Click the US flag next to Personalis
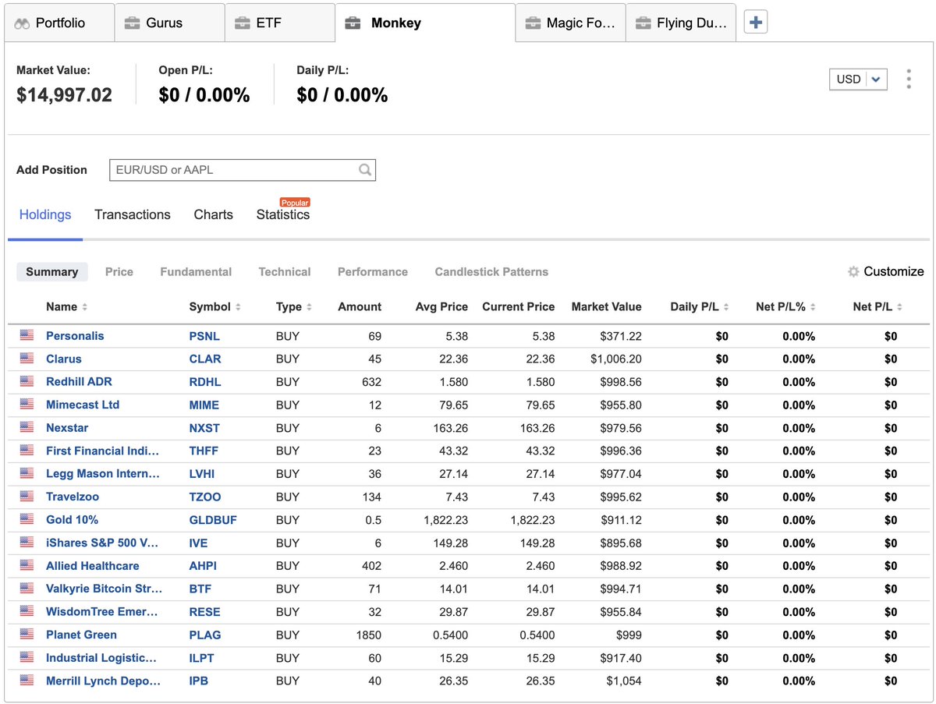The width and height of the screenshot is (936, 704). [27, 335]
